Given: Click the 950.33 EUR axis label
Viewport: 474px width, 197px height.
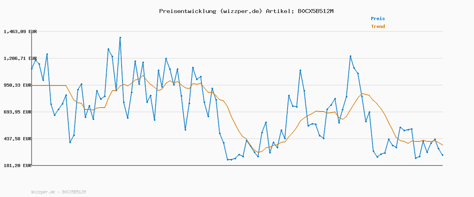Looking at the screenshot, I should coord(17,85).
